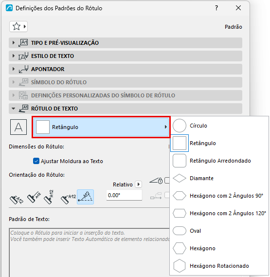Click the angle lock icon
Viewport: 270px width, 277px height.
pyautogui.click(x=156, y=181)
